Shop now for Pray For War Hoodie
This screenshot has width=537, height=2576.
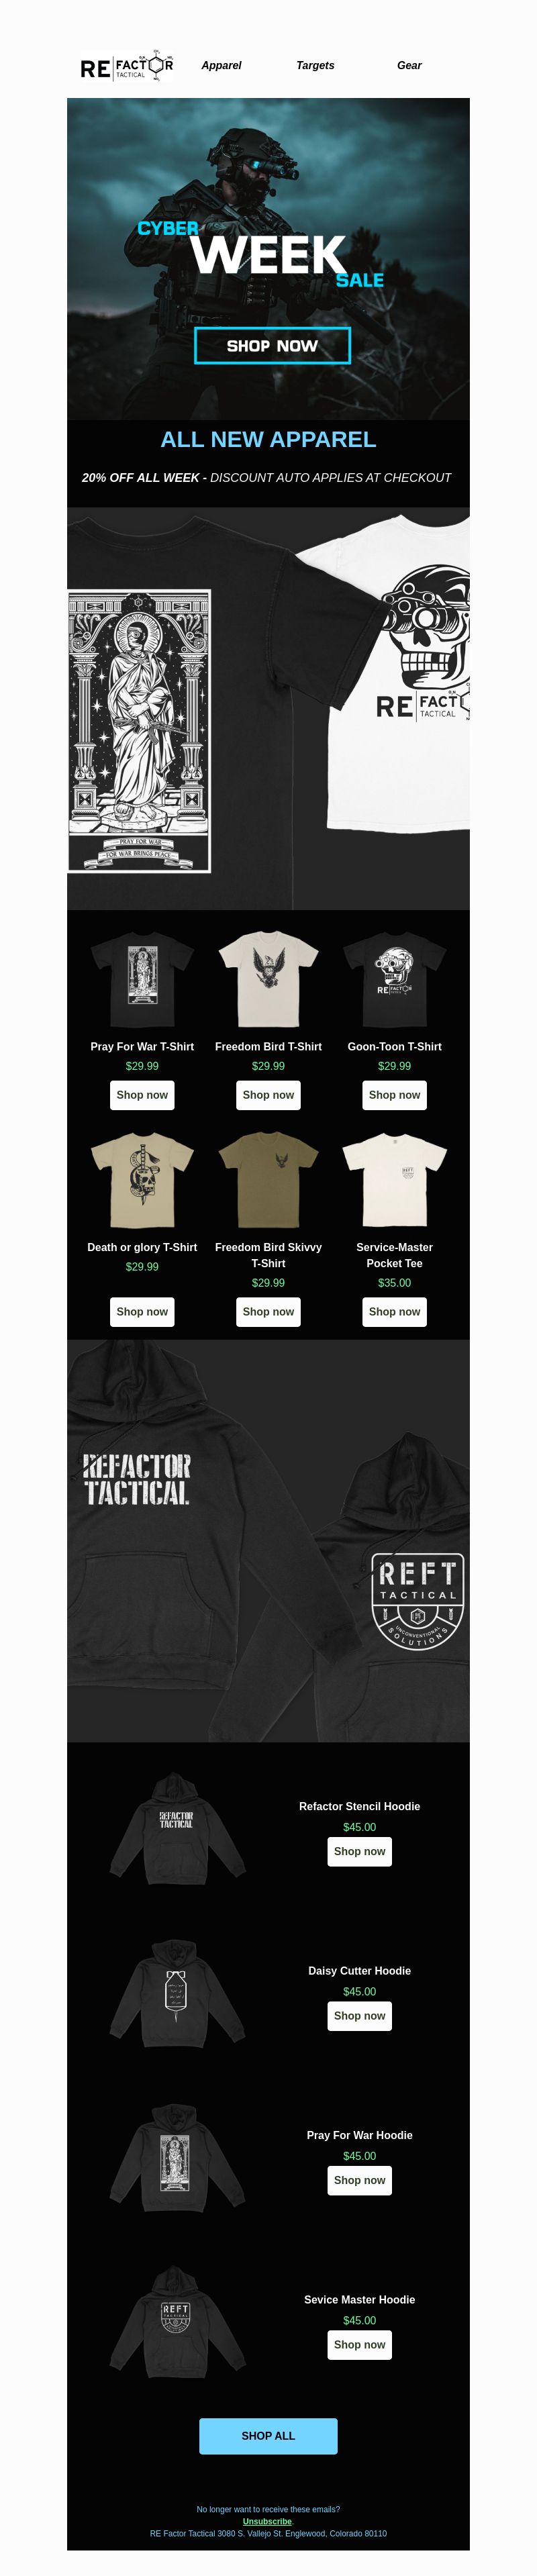(359, 2180)
